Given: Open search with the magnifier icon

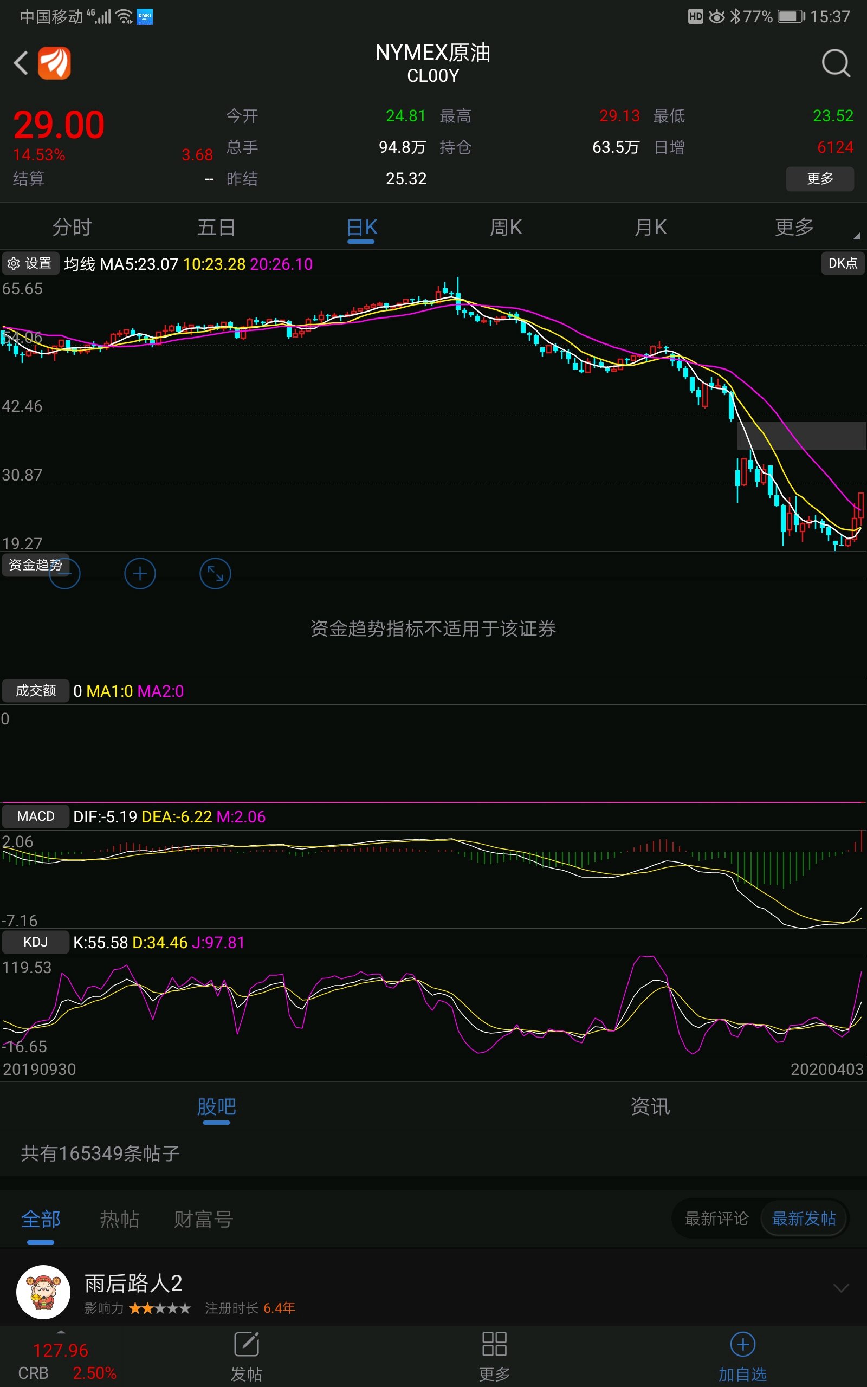Looking at the screenshot, I should click(836, 63).
